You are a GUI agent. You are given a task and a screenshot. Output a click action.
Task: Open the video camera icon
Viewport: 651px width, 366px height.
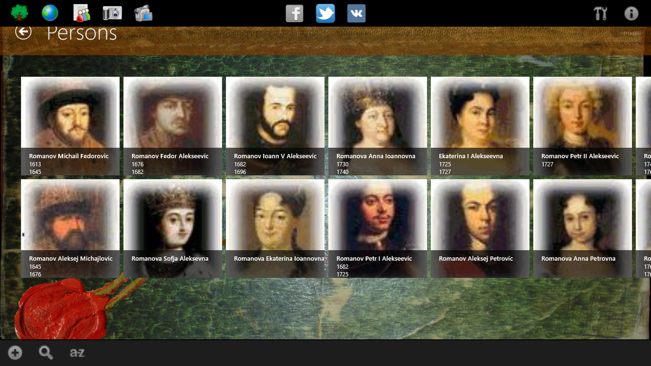tap(143, 12)
